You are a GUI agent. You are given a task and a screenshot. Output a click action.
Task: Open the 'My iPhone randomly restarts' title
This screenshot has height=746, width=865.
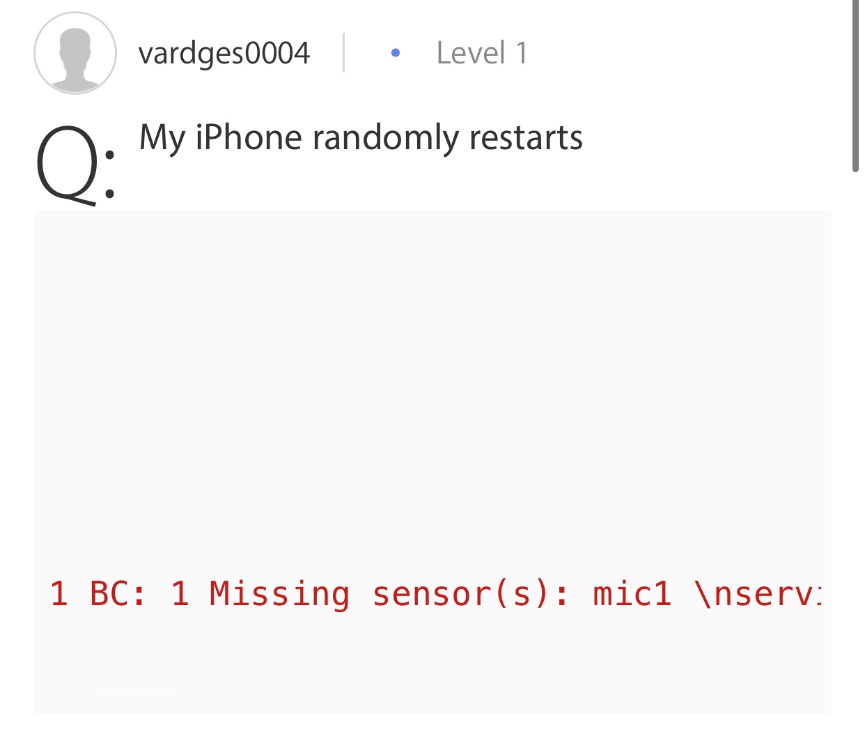[361, 137]
